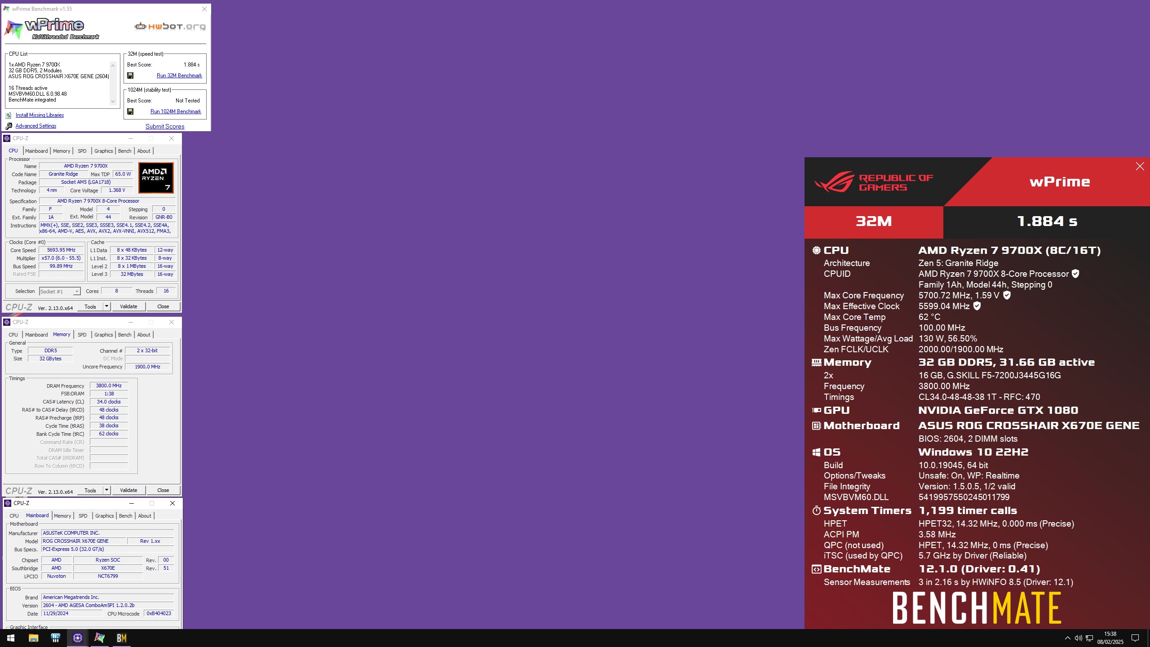Screen dimensions: 1150x647
Task: Open Mainboard tab in top CPU-Z window
Action: click(x=36, y=151)
